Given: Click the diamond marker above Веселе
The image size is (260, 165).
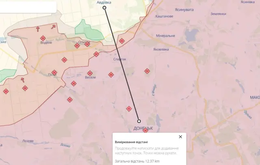Looking at the screenshot, I should click(x=90, y=73).
